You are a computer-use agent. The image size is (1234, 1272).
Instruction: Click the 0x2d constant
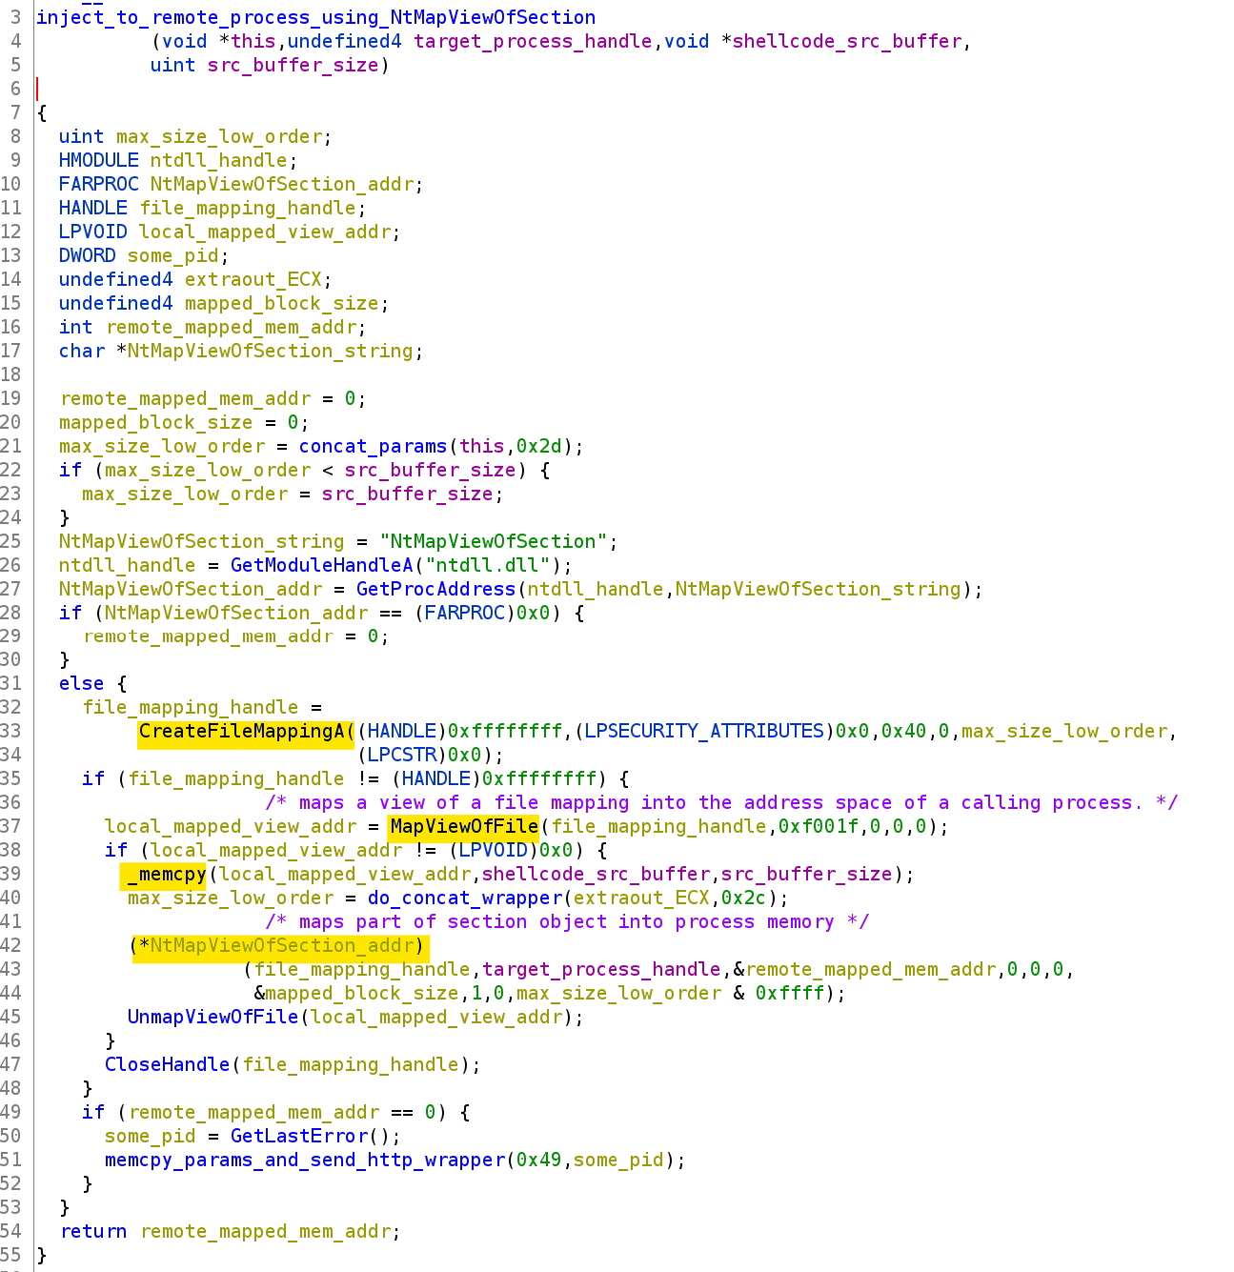[x=538, y=446]
